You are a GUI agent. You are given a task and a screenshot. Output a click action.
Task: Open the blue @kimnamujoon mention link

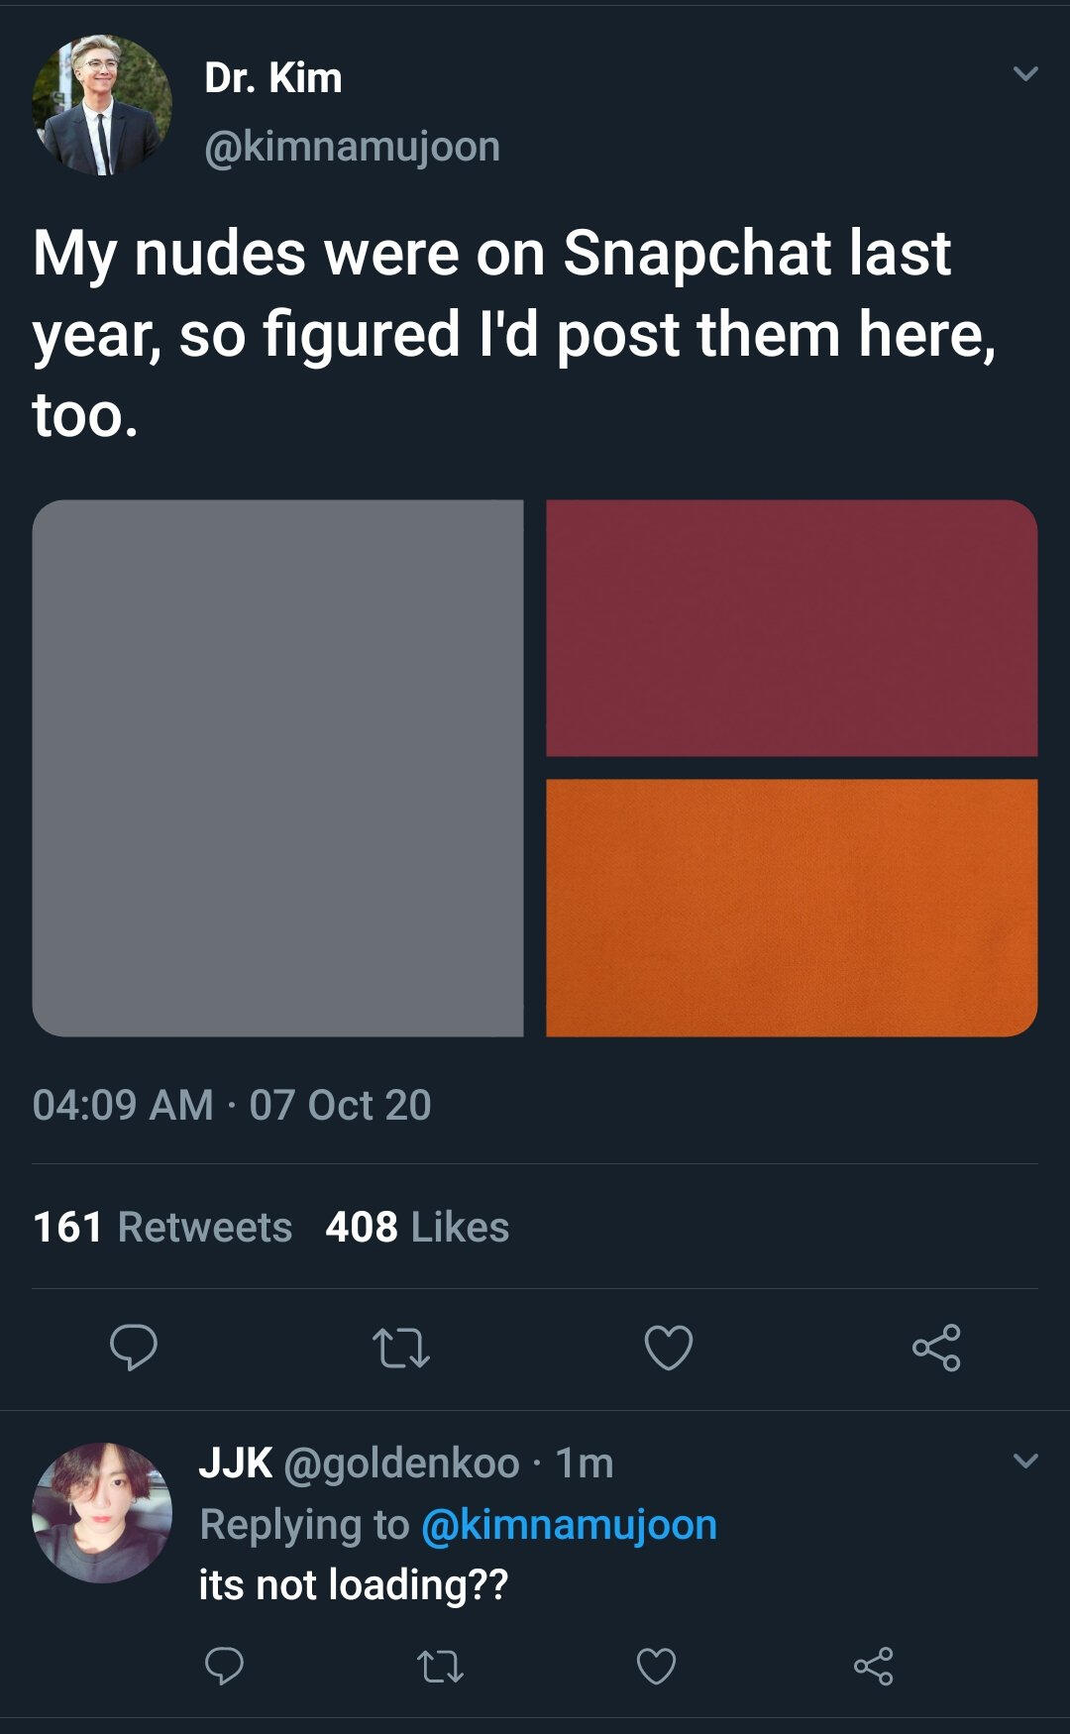569,1525
